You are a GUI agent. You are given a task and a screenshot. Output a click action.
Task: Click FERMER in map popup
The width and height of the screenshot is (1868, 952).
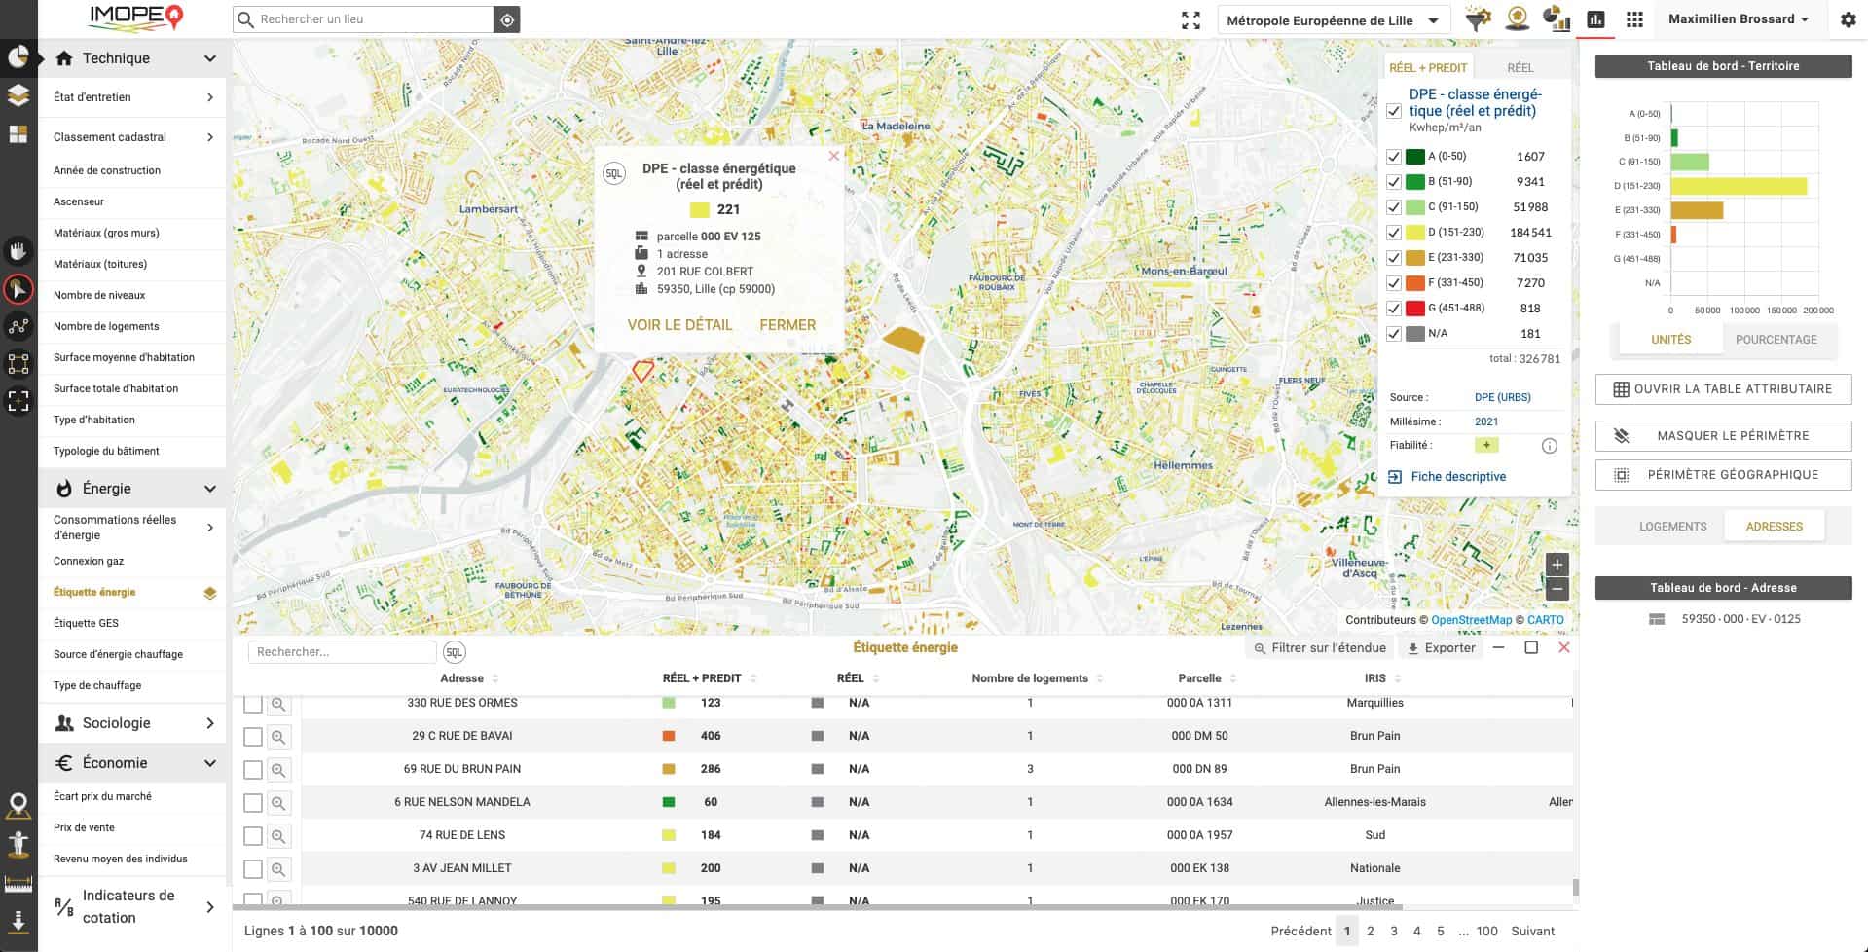pos(787,325)
